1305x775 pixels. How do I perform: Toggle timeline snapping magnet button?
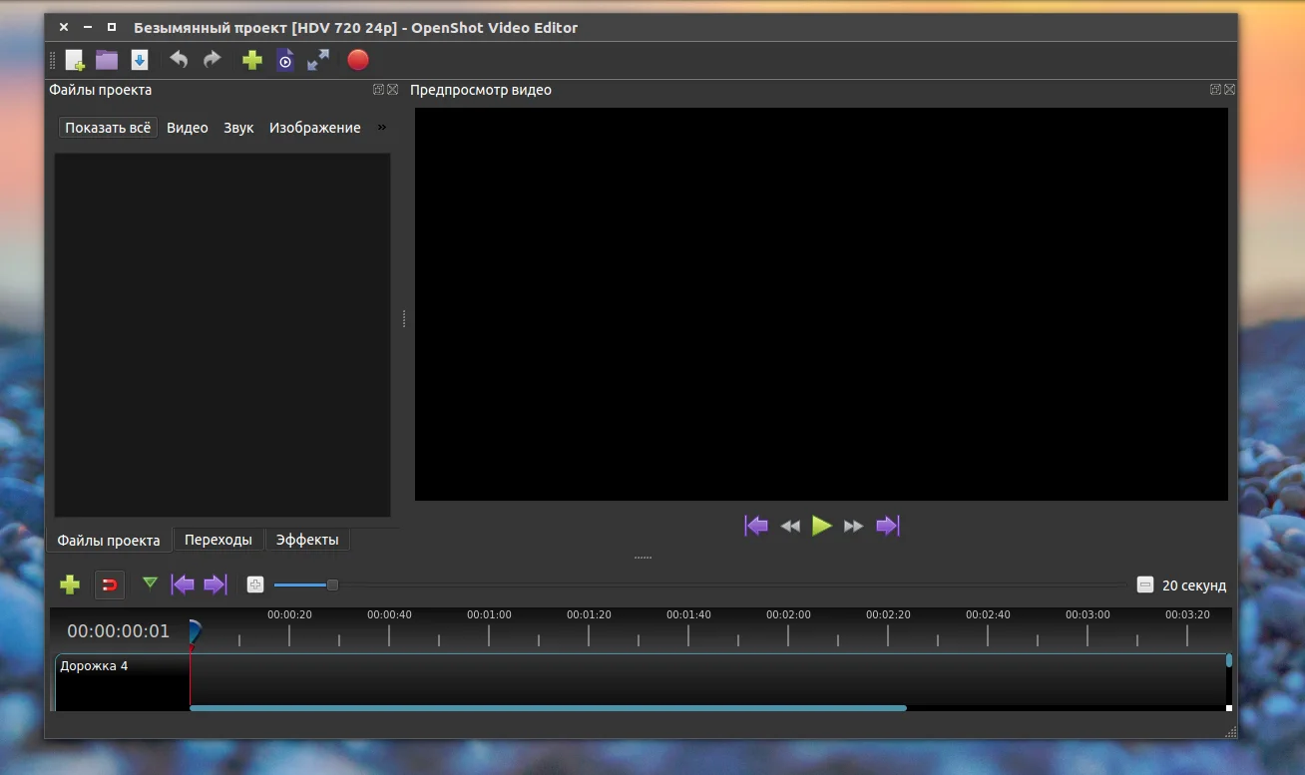click(110, 584)
